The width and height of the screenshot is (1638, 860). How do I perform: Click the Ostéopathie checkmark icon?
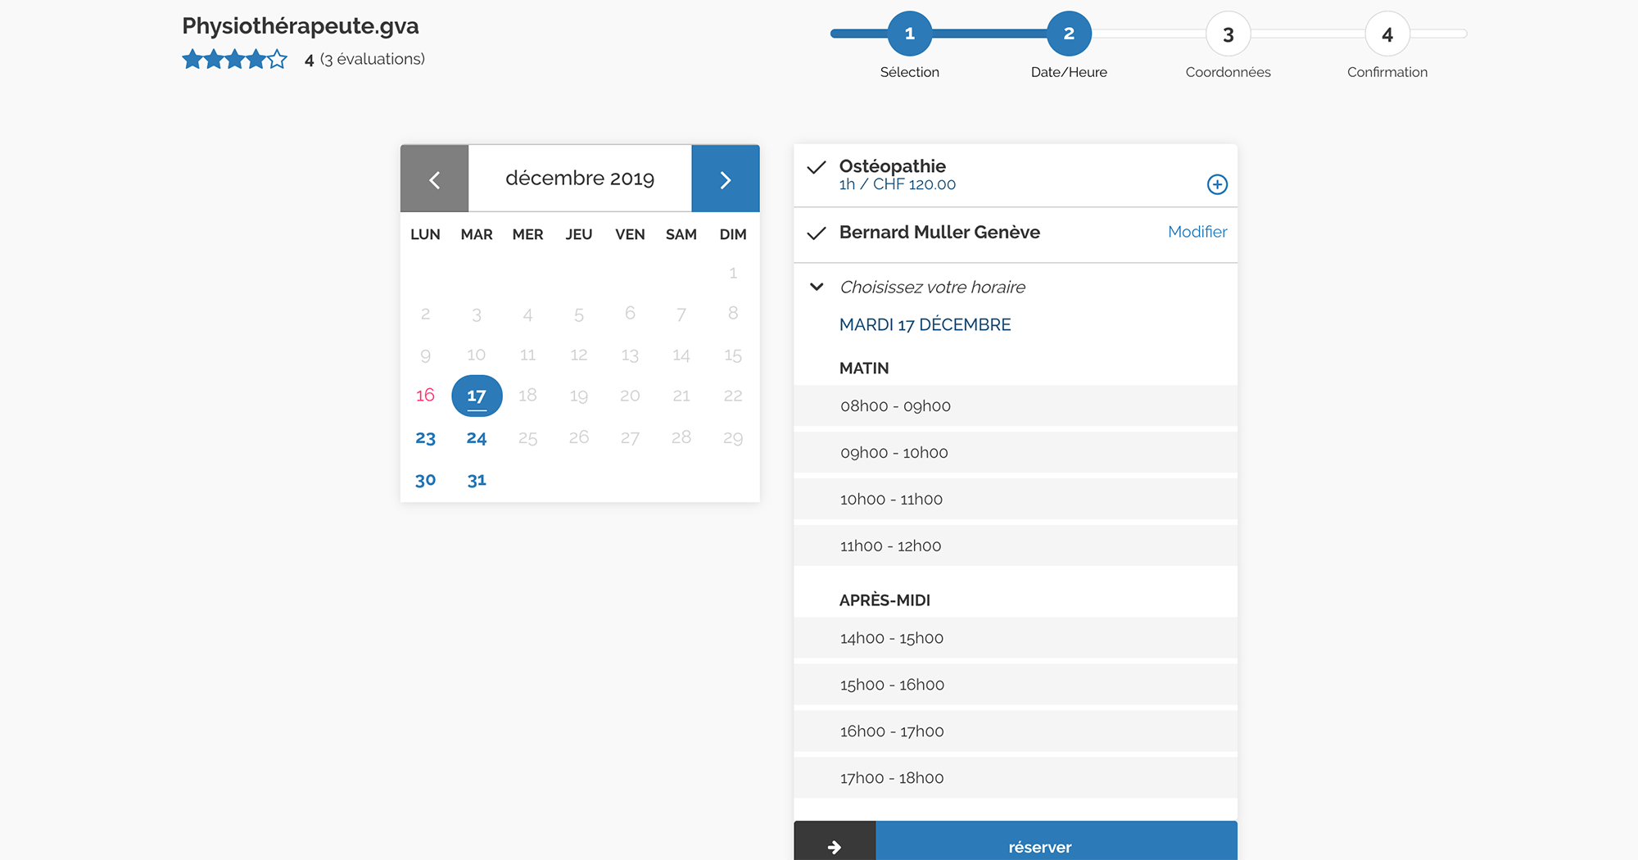817,168
